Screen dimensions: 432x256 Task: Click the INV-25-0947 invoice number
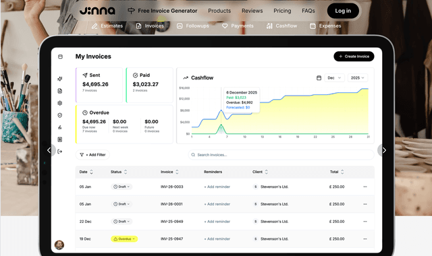tap(171, 238)
